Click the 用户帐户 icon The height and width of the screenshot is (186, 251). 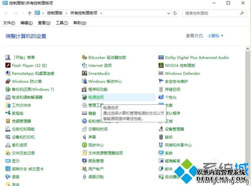pyautogui.click(x=84, y=169)
